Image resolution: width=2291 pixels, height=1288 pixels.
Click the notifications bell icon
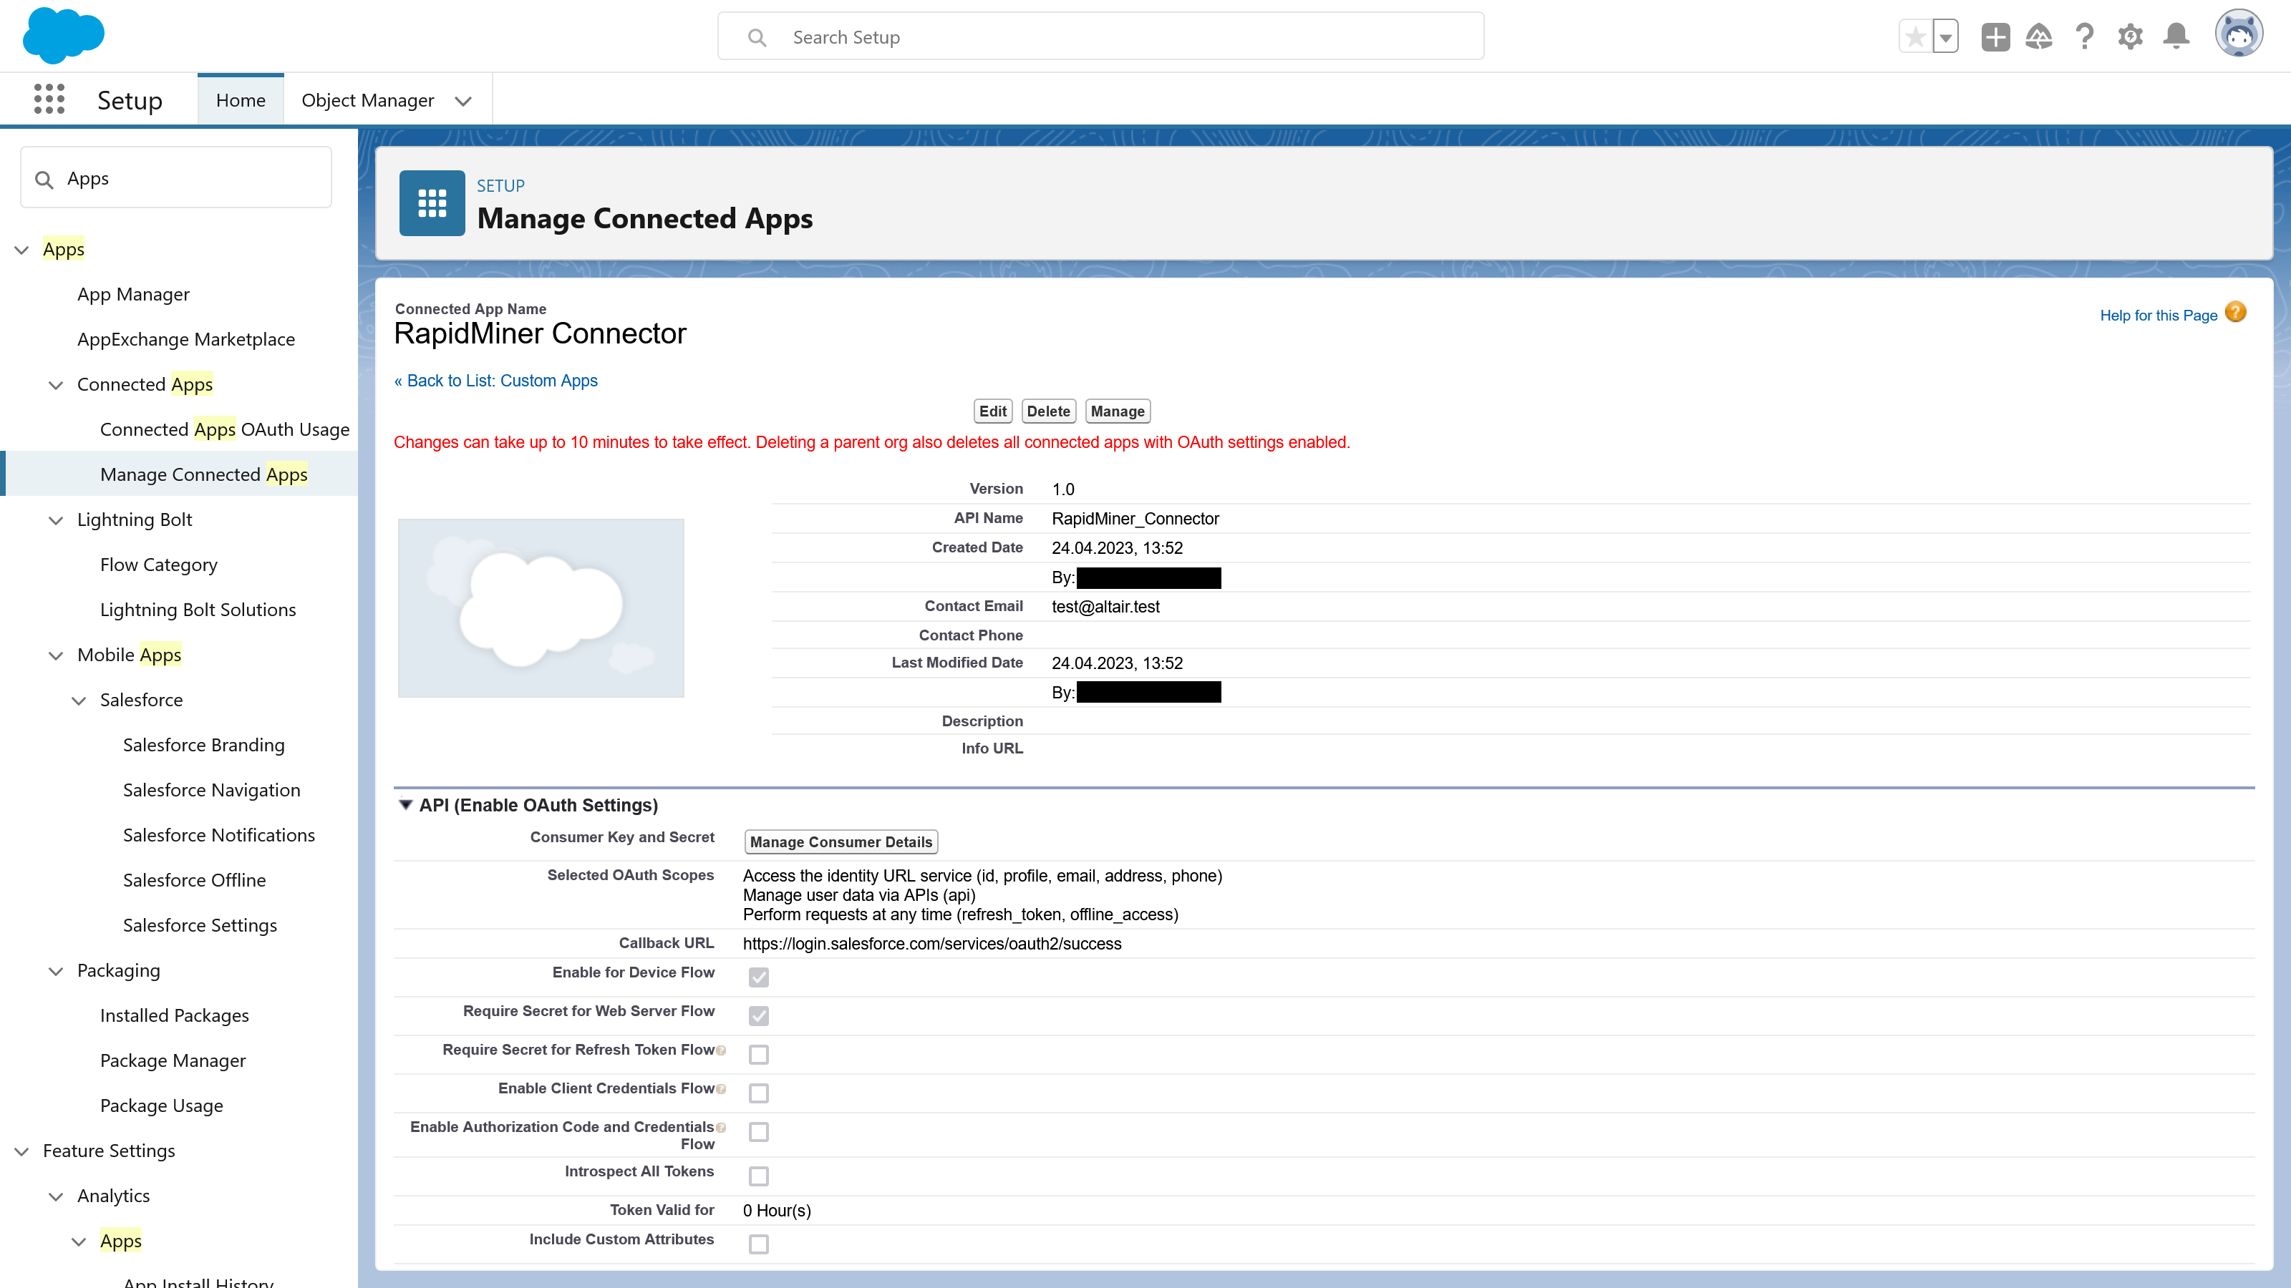click(2176, 36)
